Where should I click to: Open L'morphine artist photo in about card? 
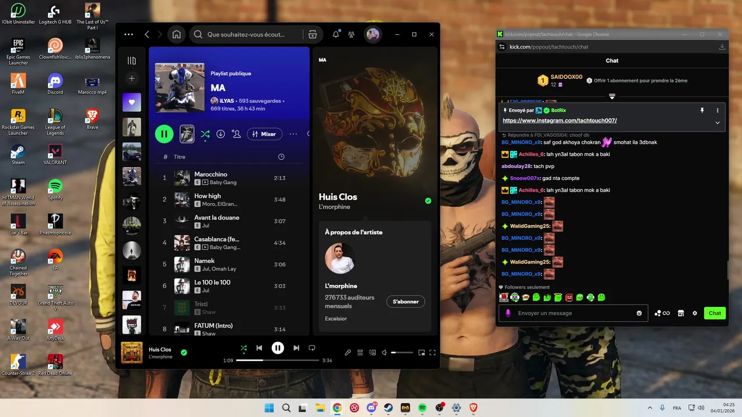point(340,258)
